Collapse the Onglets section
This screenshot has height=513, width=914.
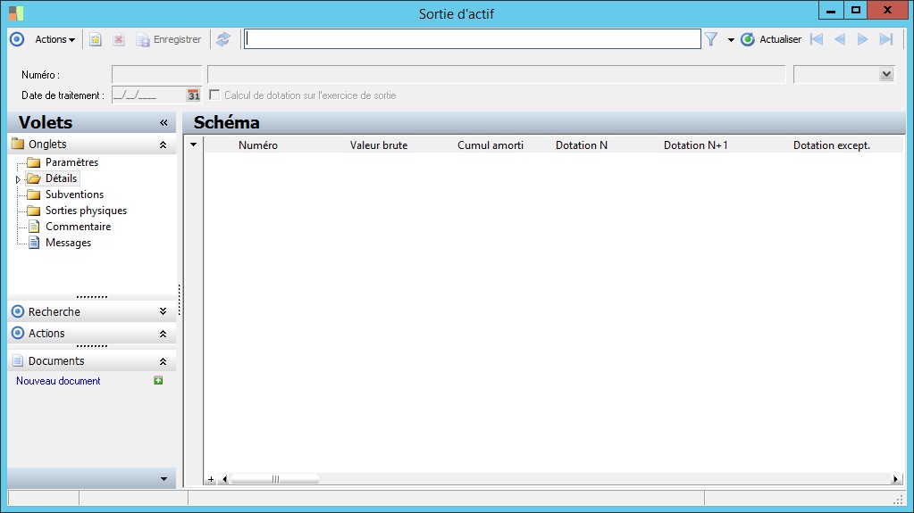coord(164,145)
